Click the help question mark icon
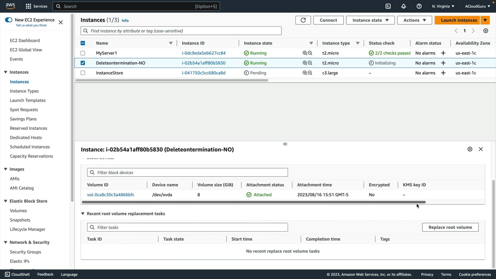496x279 pixels. (x=419, y=6)
